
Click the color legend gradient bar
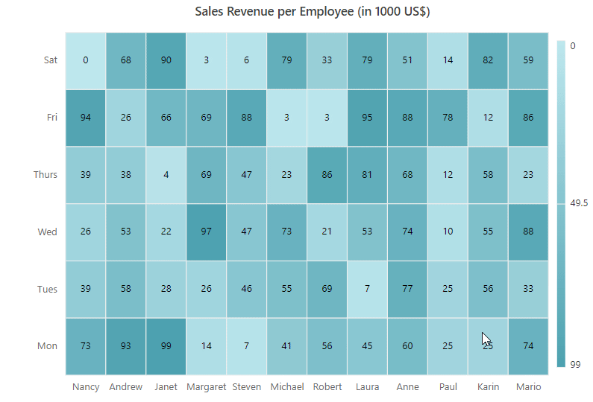(561, 204)
